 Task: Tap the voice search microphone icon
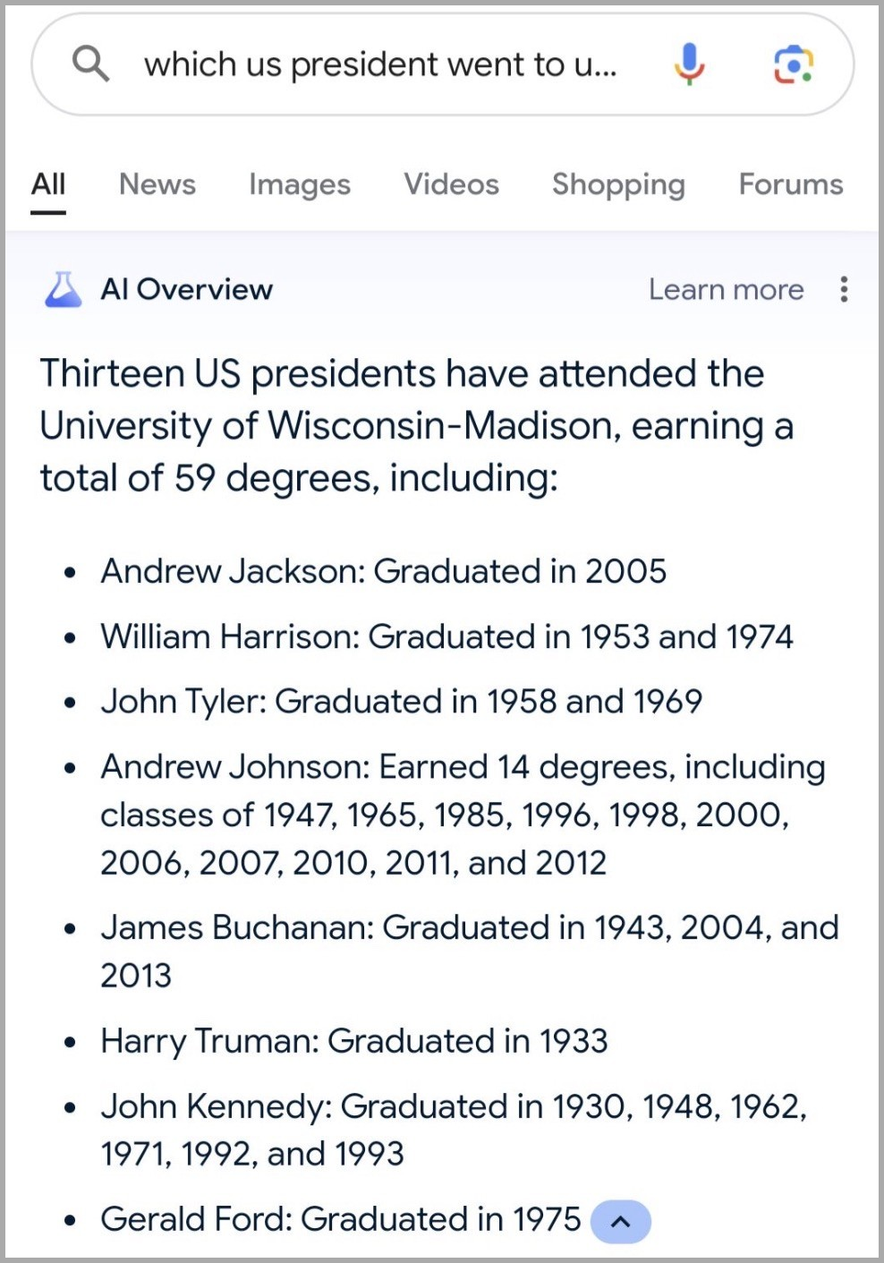point(689,64)
